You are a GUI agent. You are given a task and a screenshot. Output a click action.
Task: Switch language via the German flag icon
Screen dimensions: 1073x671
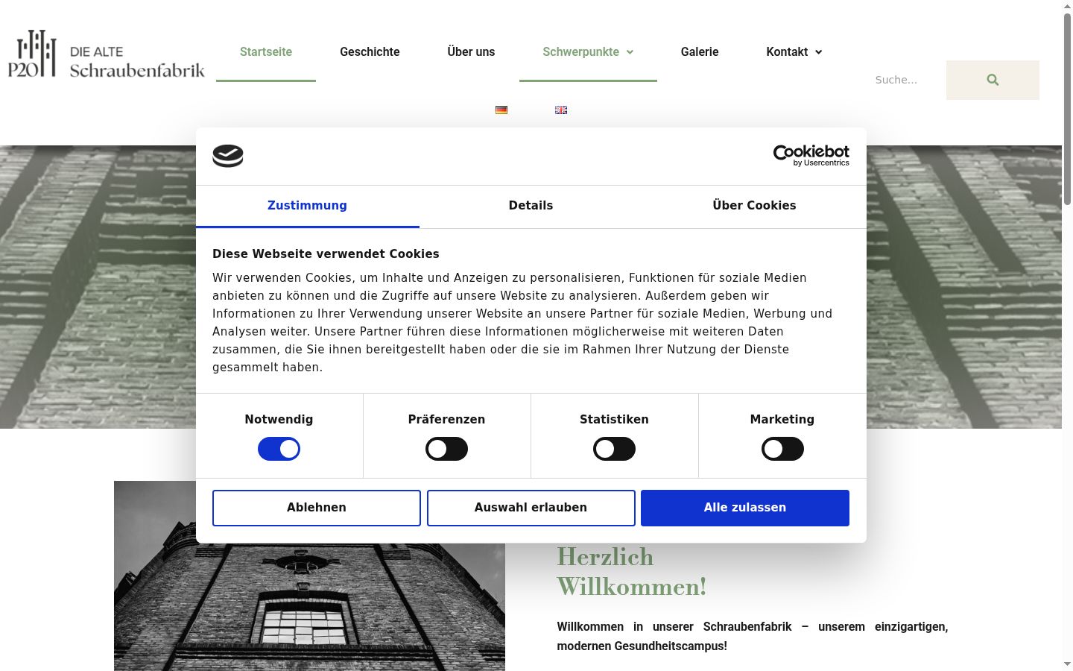pos(501,110)
